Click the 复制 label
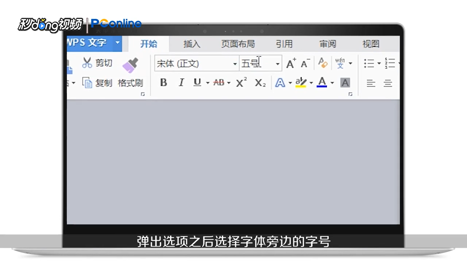 [104, 83]
